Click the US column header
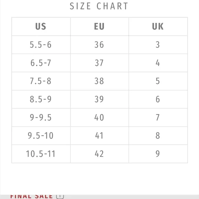199x199 pixels. pyautogui.click(x=41, y=26)
